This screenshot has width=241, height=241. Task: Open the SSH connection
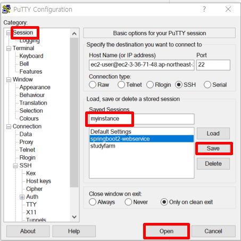point(167,231)
